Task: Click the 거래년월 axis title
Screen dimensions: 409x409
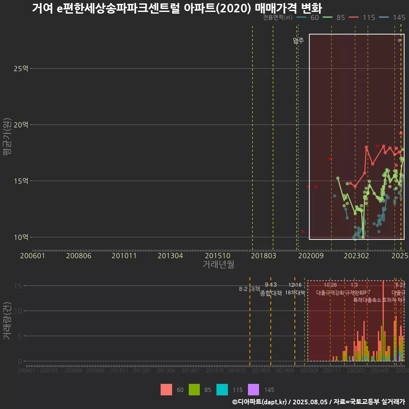Action: click(218, 264)
